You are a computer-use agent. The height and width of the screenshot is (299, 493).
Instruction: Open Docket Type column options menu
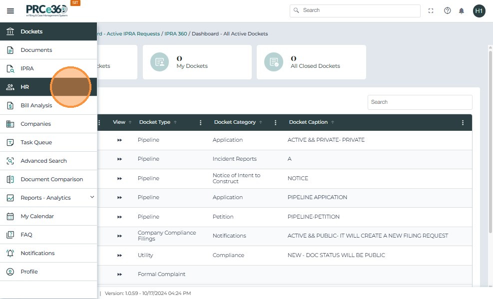[201, 122]
